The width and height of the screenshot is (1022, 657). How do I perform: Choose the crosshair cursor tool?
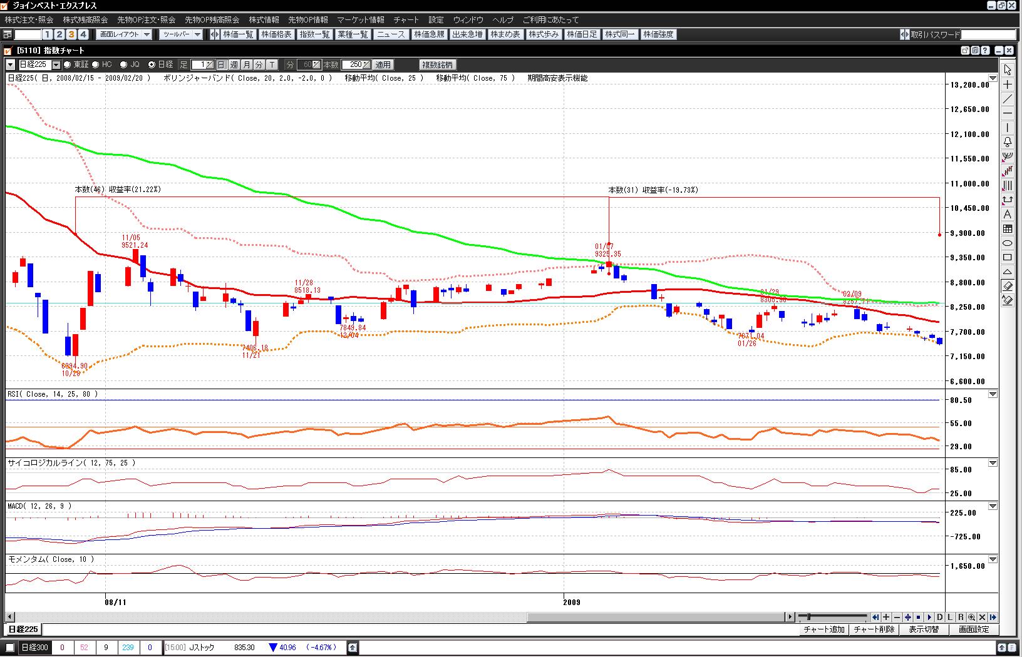(1007, 84)
